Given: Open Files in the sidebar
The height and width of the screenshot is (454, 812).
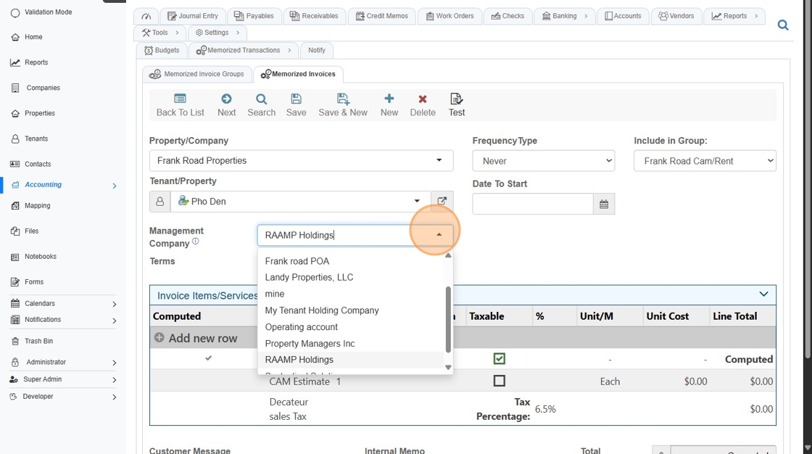Looking at the screenshot, I should coord(31,231).
